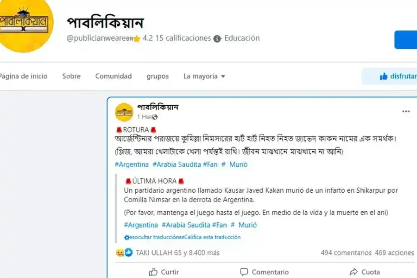The width and height of the screenshot is (417, 278).
Task: Expand the La mayoría dropdown
Action: pyautogui.click(x=204, y=76)
